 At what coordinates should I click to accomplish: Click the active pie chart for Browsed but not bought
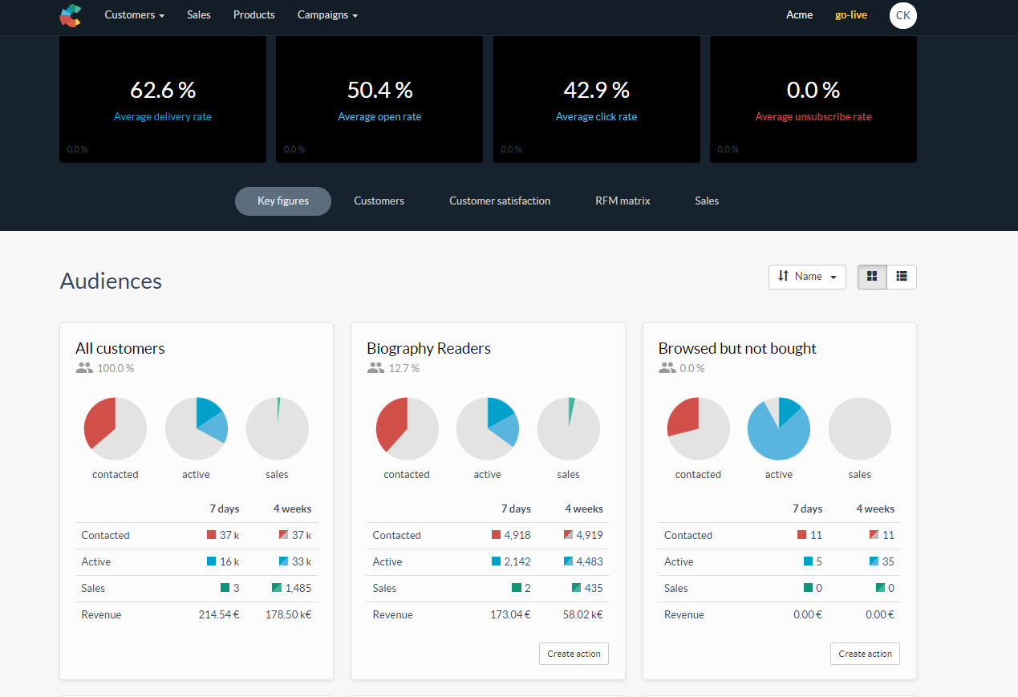point(778,428)
